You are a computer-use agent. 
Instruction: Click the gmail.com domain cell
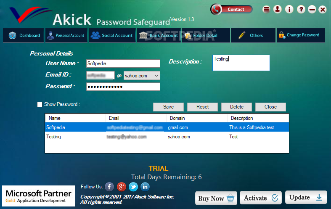click(178, 127)
